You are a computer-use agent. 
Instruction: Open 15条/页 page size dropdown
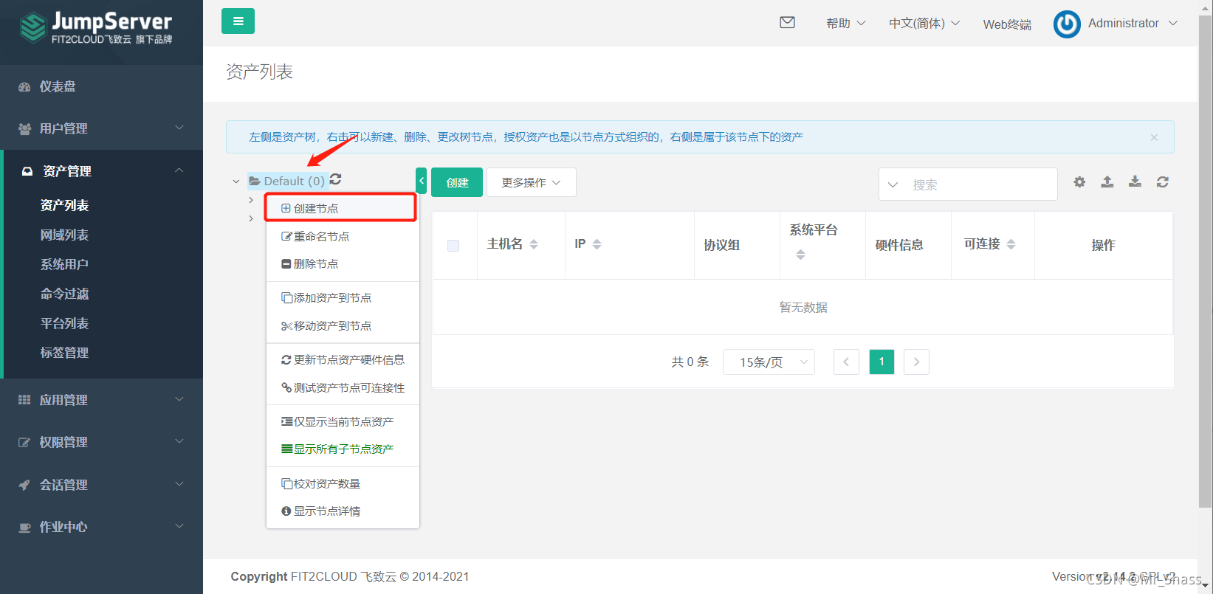(769, 362)
